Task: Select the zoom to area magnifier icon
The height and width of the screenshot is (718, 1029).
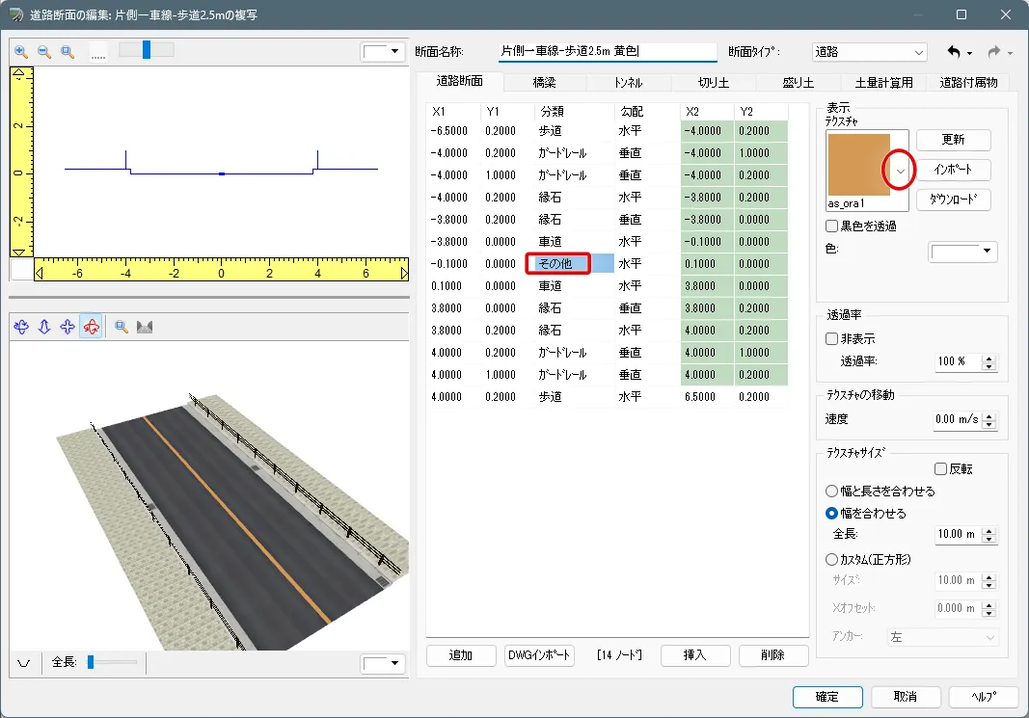Action: click(68, 52)
